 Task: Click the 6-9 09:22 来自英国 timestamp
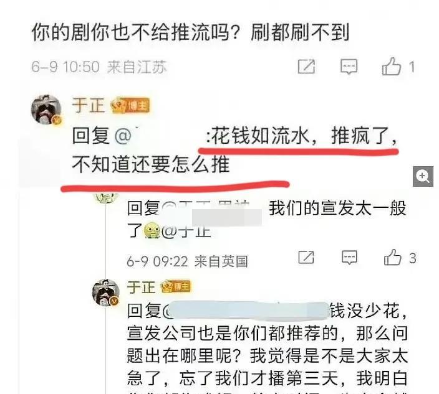187,261
